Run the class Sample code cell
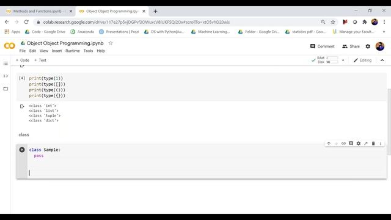 (22, 150)
